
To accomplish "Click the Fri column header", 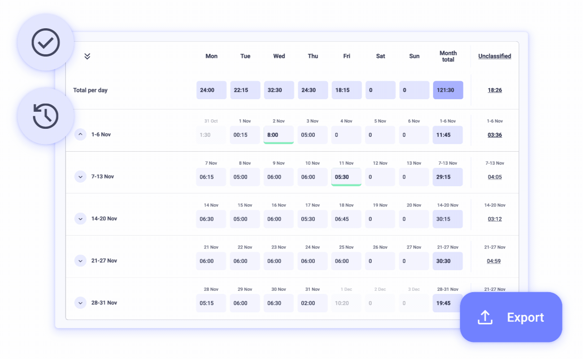I will (347, 56).
